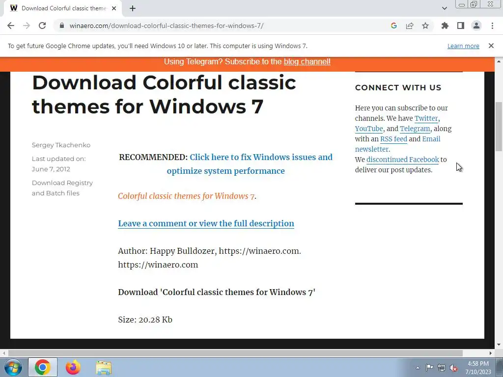Screen dimensions: 503x377
Task: Click the 'Size: 20.28 Kb' text
Action: (145, 320)
